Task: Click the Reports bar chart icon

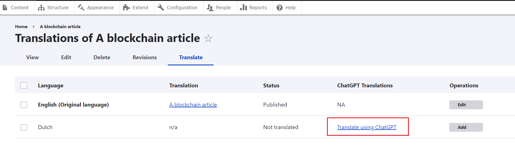Action: [244, 8]
